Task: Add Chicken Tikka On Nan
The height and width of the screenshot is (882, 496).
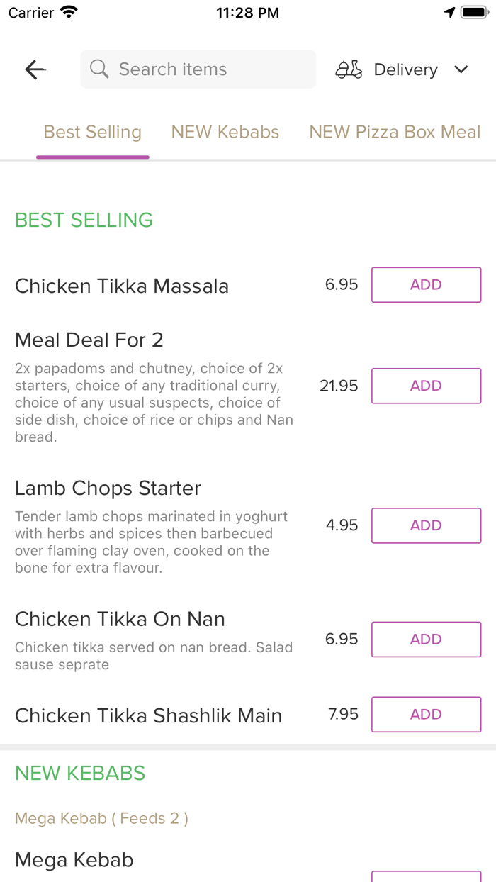Action: click(x=426, y=640)
